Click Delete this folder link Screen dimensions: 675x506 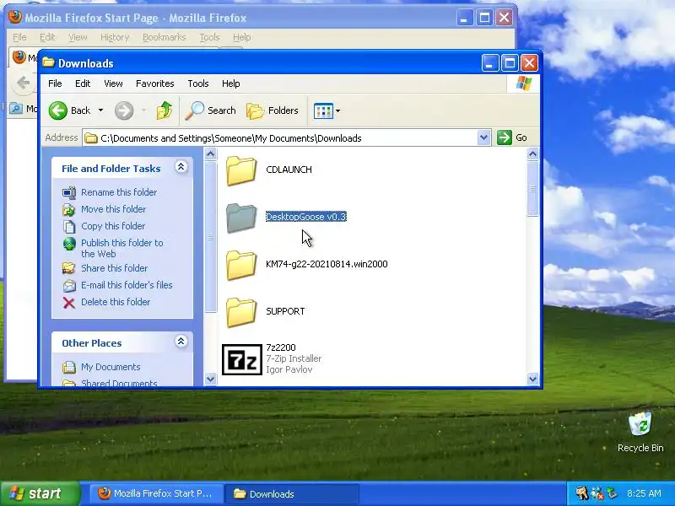click(x=116, y=302)
